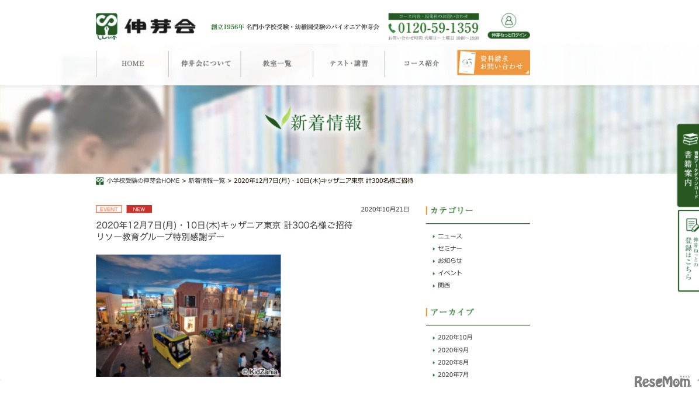Open the 2020年9月 archive
The image size is (699, 395).
453,350
